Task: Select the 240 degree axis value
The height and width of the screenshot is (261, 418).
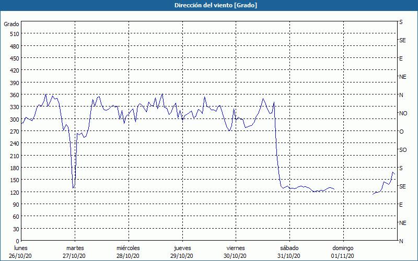Action: point(15,144)
